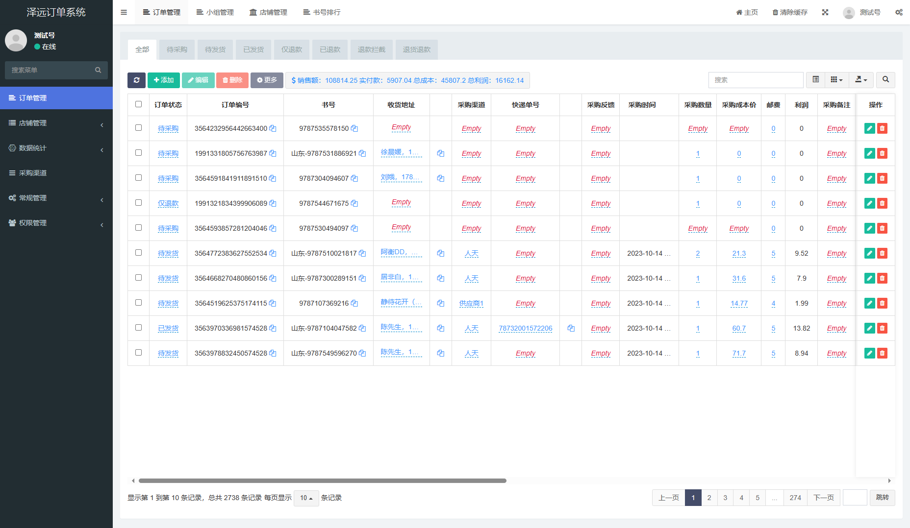
Task: Click the 下一页 pagination button
Action: (824, 498)
